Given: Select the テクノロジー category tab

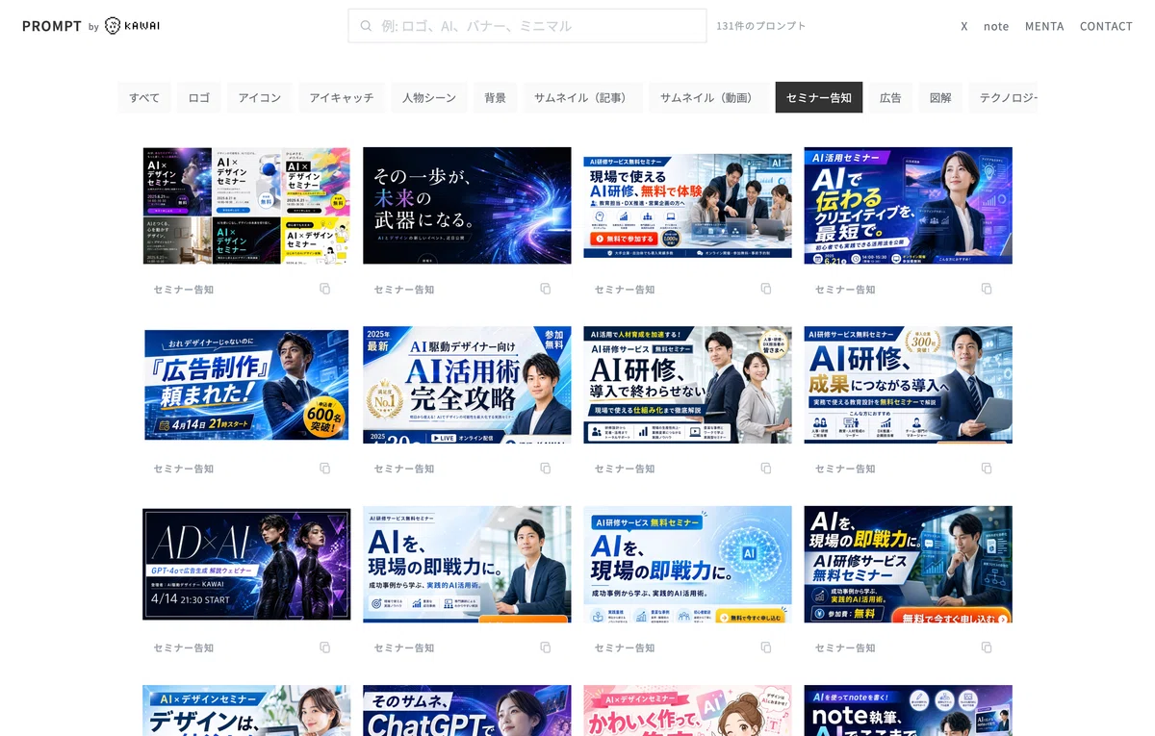Looking at the screenshot, I should pos(1004,97).
